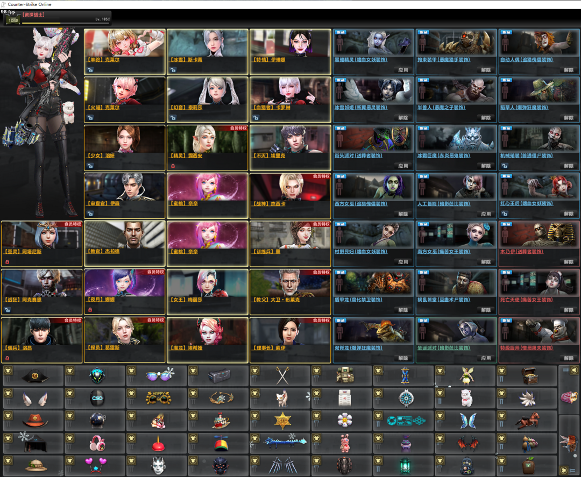581x477 pixels.
Task: Select the 【魔龙】埃希娅 character portrait
Action: point(208,331)
